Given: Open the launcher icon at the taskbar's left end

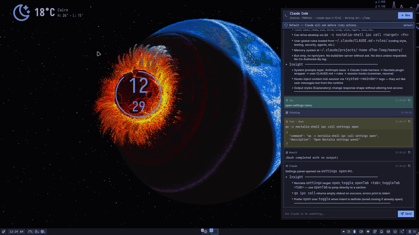Looking at the screenshot, I should (3, 232).
